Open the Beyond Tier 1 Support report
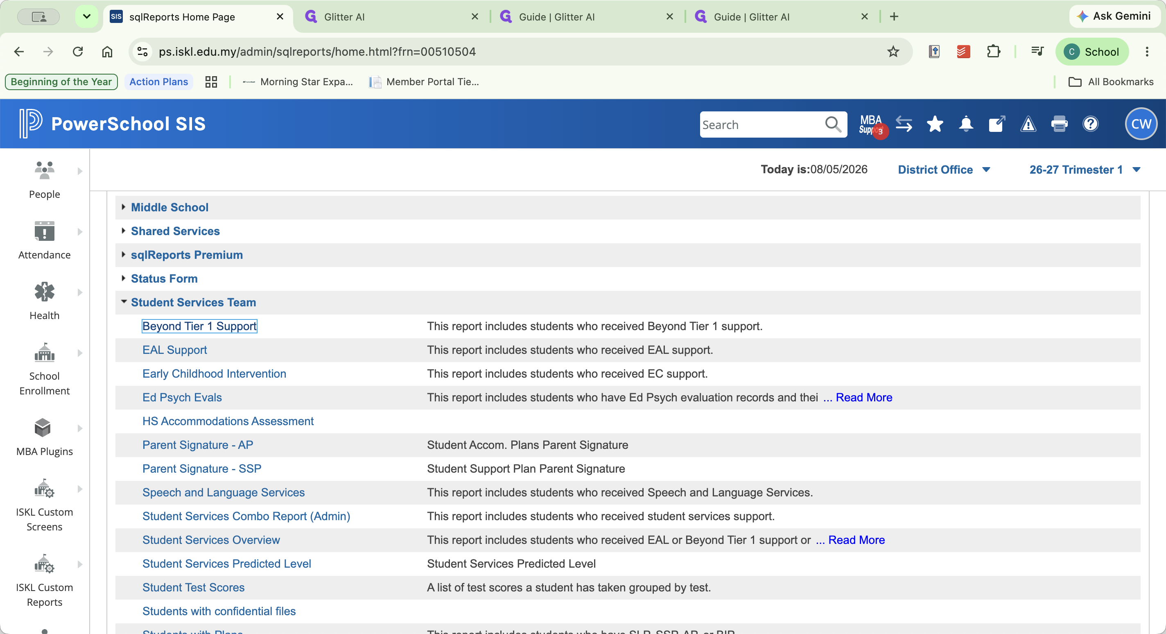 coord(200,326)
